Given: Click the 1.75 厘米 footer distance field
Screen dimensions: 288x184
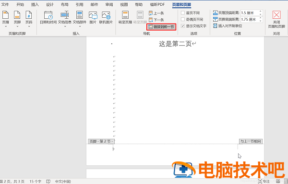Looking at the screenshot, I should (x=250, y=20).
